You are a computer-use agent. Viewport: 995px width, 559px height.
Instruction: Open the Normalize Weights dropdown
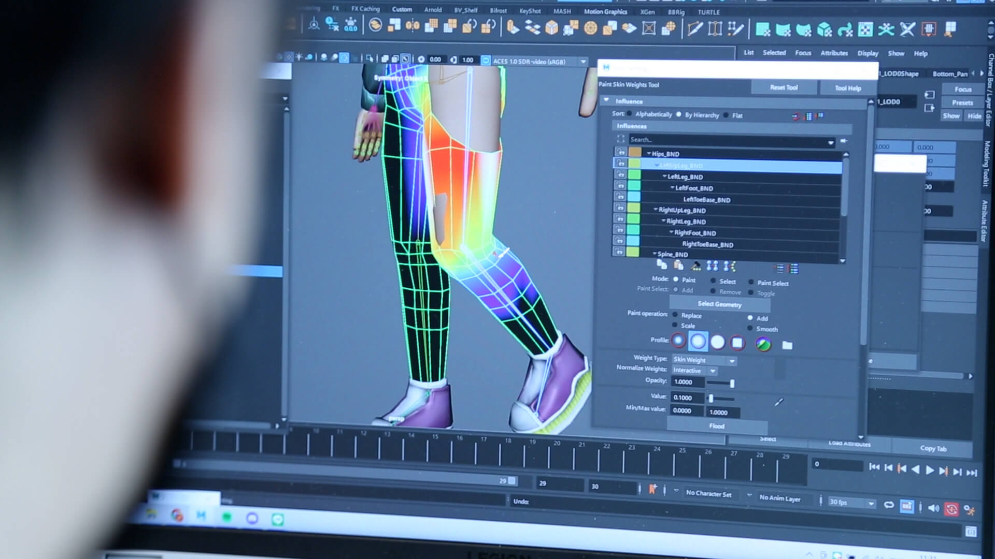(x=695, y=371)
